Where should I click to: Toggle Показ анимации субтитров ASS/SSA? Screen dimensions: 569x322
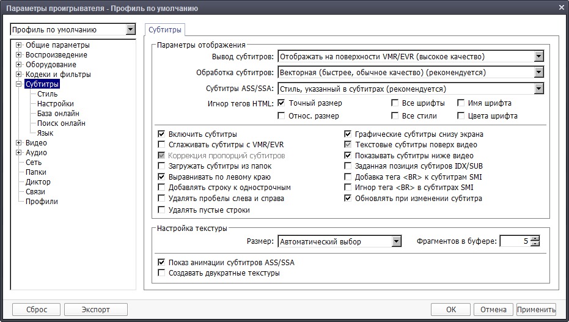point(162,263)
